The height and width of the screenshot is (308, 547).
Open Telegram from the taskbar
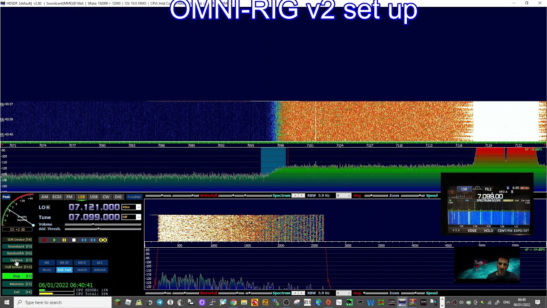click(160, 302)
